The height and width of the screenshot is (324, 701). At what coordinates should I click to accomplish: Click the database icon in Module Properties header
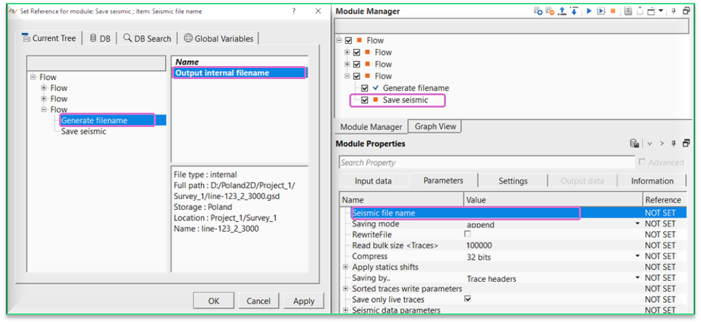[634, 144]
